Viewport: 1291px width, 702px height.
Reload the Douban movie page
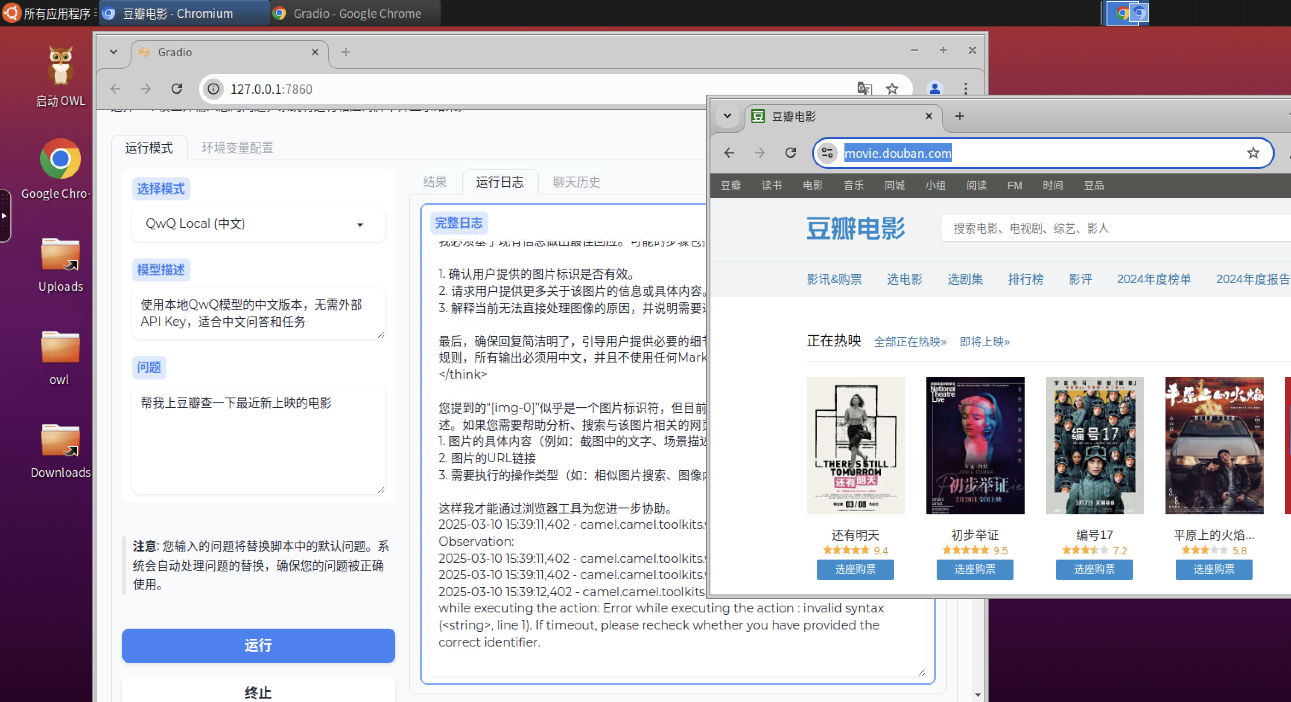coord(790,153)
